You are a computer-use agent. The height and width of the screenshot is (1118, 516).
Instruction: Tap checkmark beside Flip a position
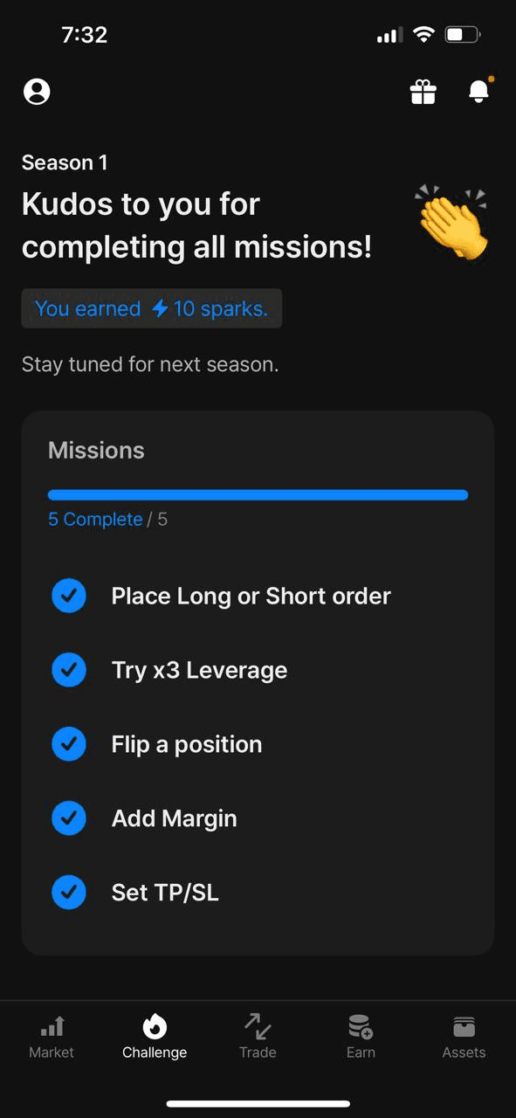(x=69, y=745)
